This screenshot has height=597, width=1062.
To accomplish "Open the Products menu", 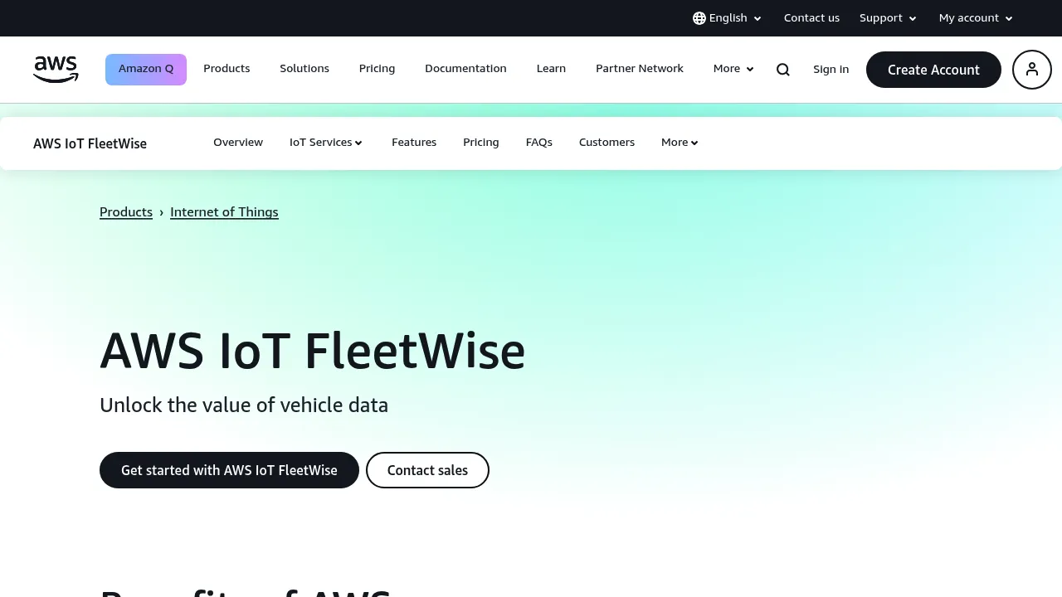I will point(227,69).
